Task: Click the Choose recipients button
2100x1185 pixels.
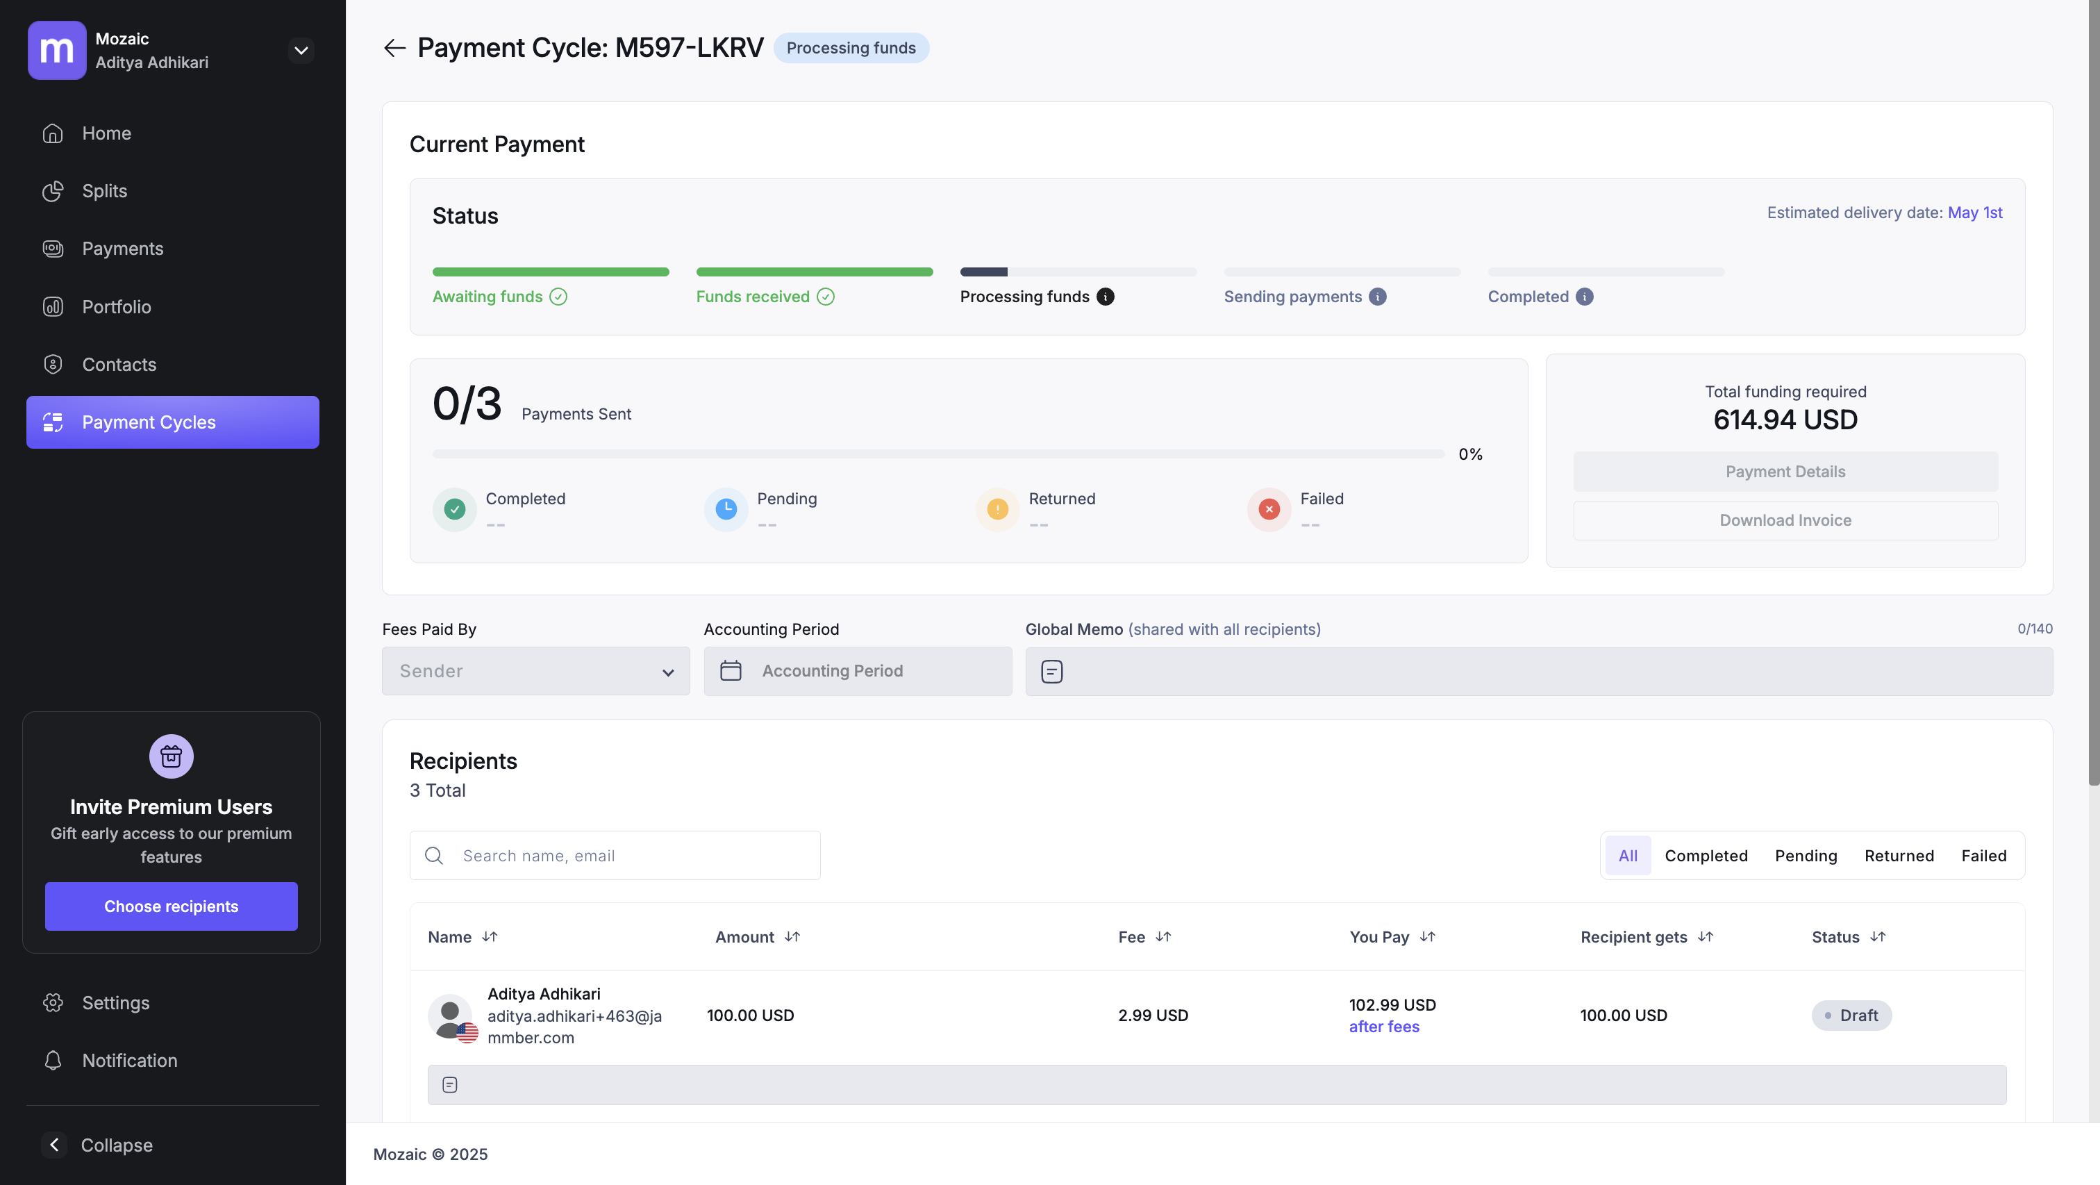Action: point(172,906)
